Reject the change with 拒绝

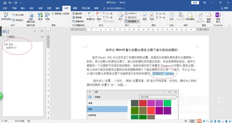152,16
